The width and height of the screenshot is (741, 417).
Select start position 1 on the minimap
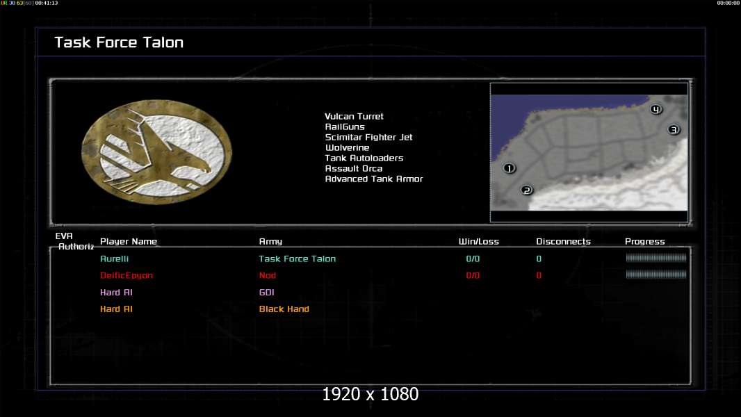(x=509, y=168)
